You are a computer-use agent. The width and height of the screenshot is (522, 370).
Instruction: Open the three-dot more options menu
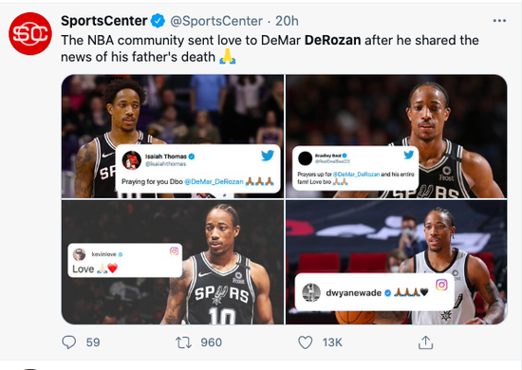click(499, 21)
